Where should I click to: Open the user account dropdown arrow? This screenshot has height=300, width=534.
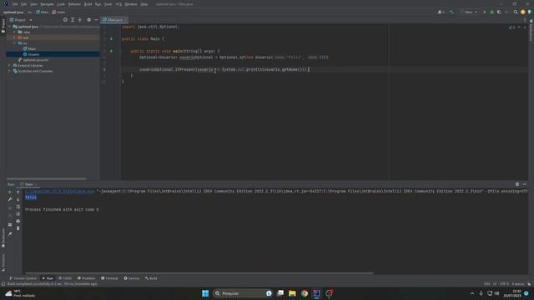pos(444,12)
